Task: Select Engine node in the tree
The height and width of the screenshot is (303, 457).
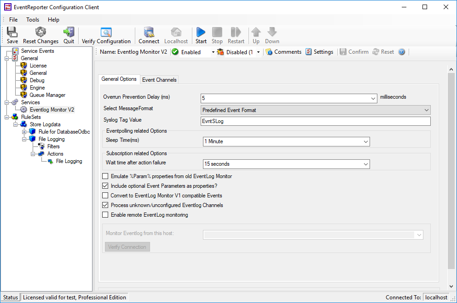Action: 37,88
